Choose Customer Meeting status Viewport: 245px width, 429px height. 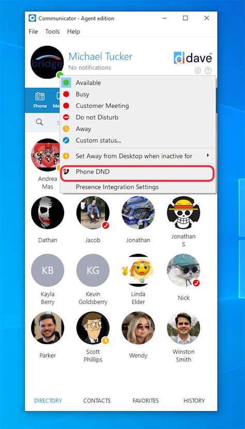(138, 106)
